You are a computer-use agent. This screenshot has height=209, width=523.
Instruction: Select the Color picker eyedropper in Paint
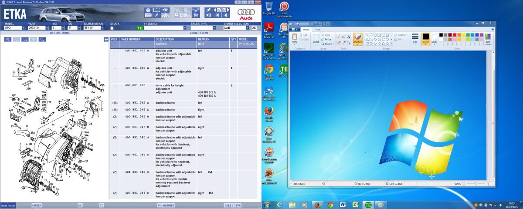click(x=344, y=42)
